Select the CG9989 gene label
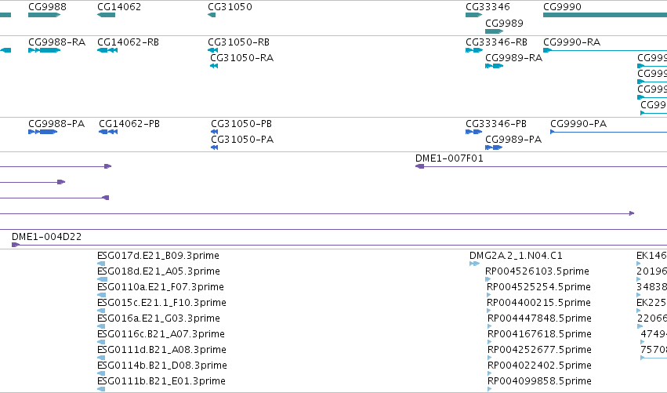The width and height of the screenshot is (667, 393). click(504, 23)
